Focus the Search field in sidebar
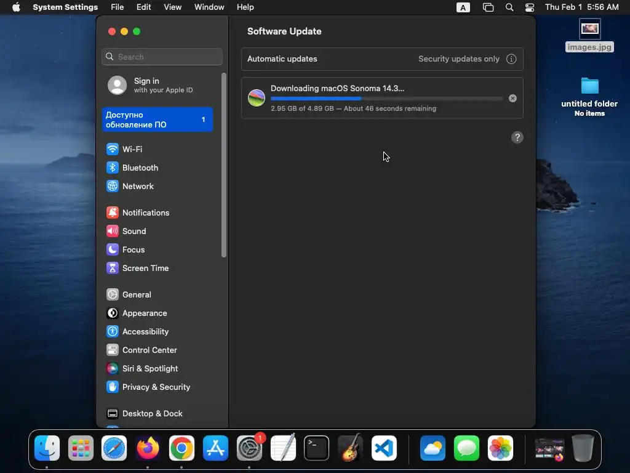The height and width of the screenshot is (473, 630). click(x=162, y=57)
